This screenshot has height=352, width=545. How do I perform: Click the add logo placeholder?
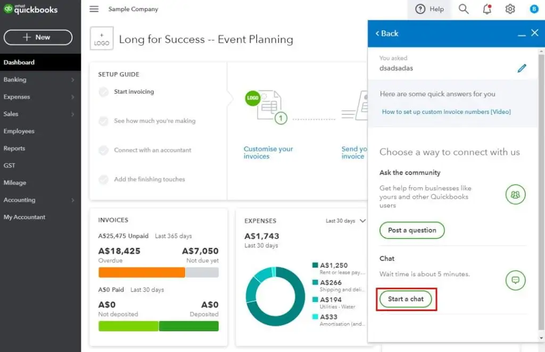tap(102, 39)
